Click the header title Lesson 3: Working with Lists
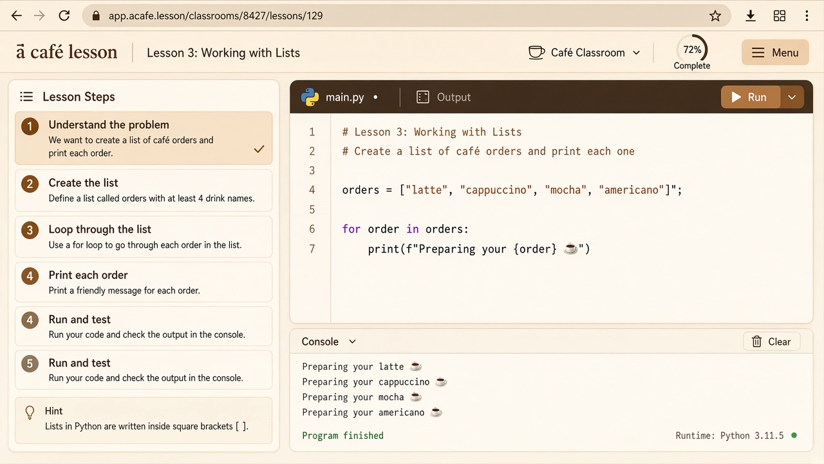824x464 pixels. pos(223,53)
